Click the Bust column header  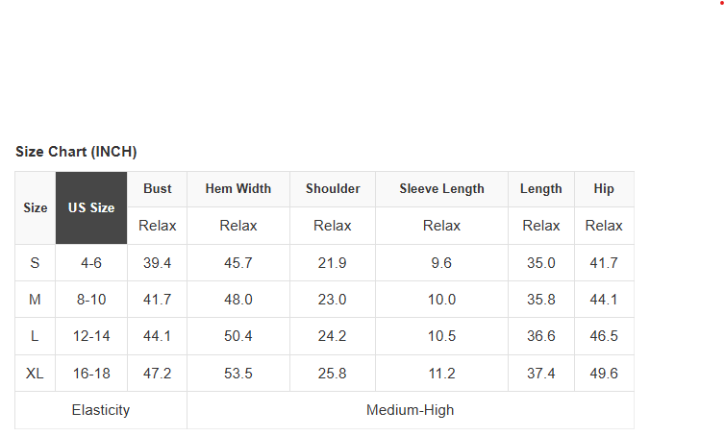coord(158,189)
